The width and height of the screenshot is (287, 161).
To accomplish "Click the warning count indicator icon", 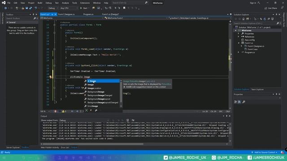I will (63, 111).
